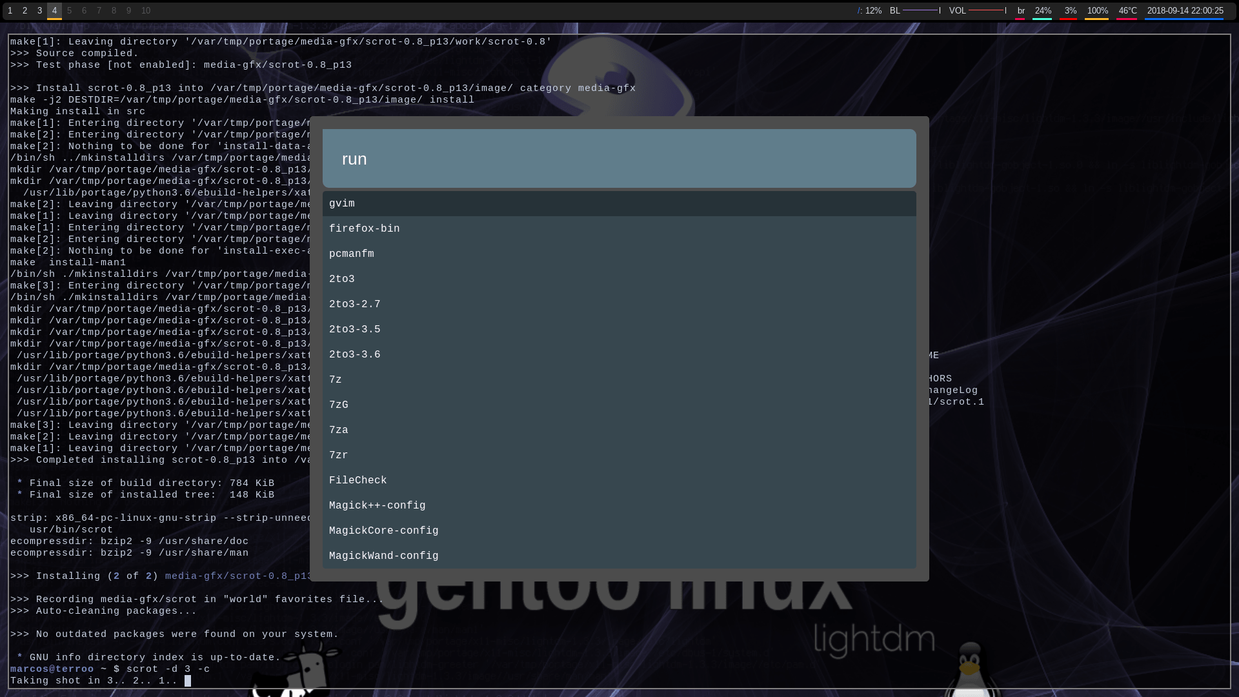
Task: Switch to workspace 9
Action: tap(128, 10)
